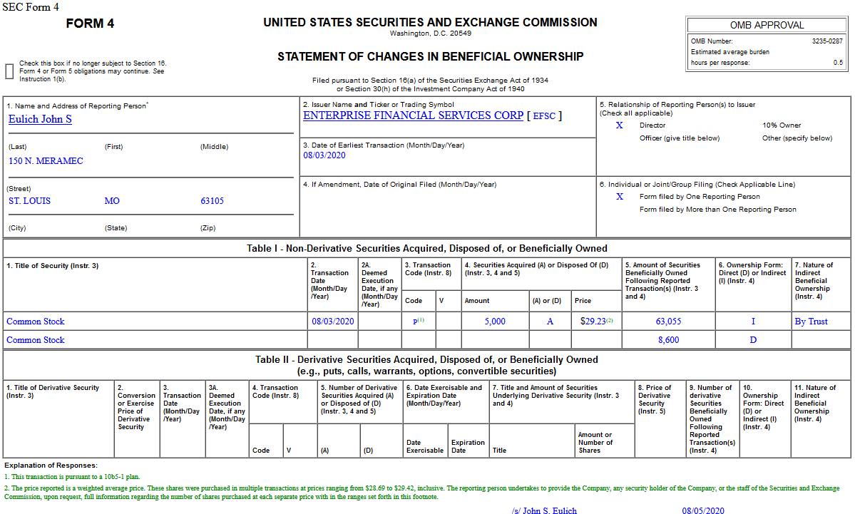855x514 pixels.
Task: Click the city value ST. LOUIS
Action: tap(29, 200)
